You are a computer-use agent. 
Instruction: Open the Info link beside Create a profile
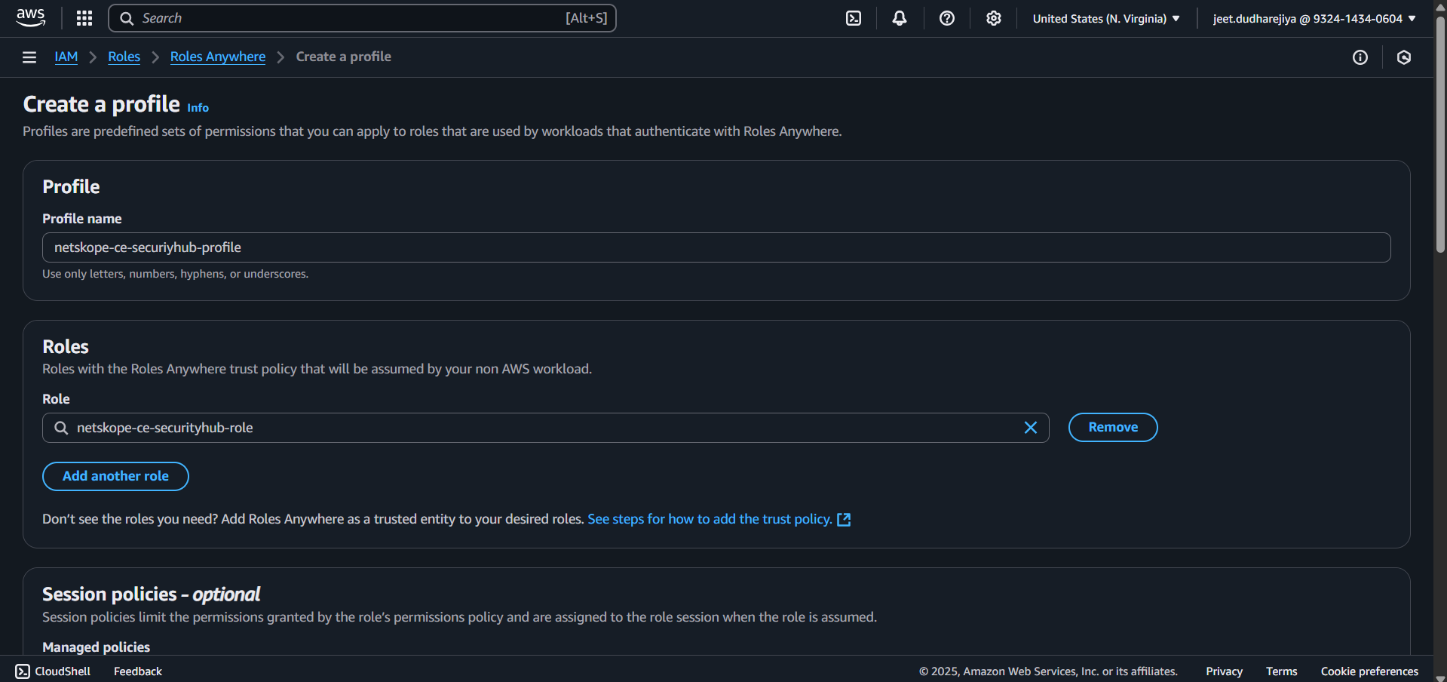198,108
